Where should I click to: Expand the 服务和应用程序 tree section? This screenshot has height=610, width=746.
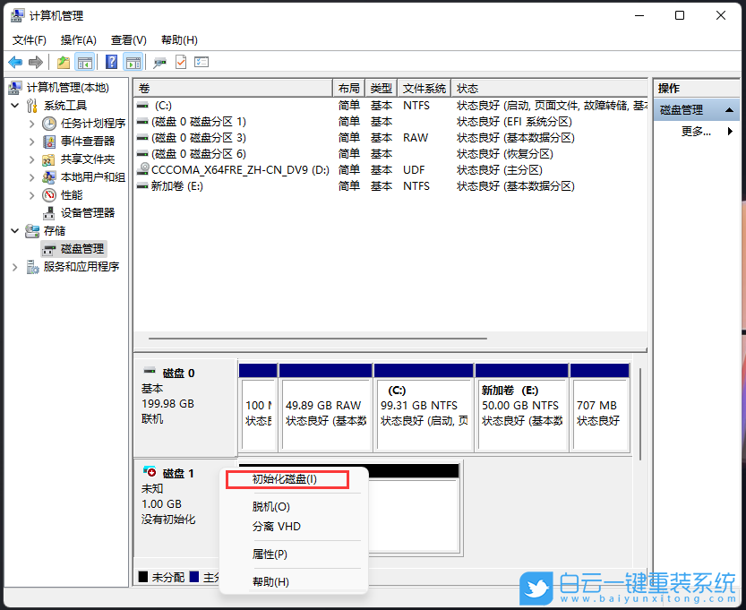pos(14,266)
